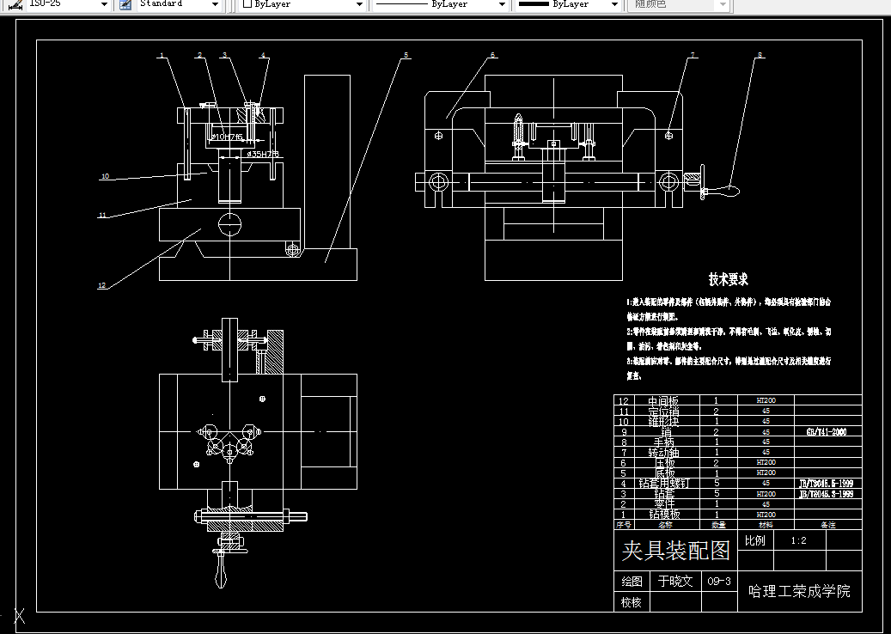Select balloon number 10 leader label
This screenshot has height=634, width=891.
[105, 176]
